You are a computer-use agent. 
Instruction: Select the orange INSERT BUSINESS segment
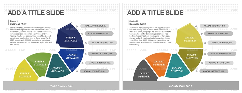[159, 64]
